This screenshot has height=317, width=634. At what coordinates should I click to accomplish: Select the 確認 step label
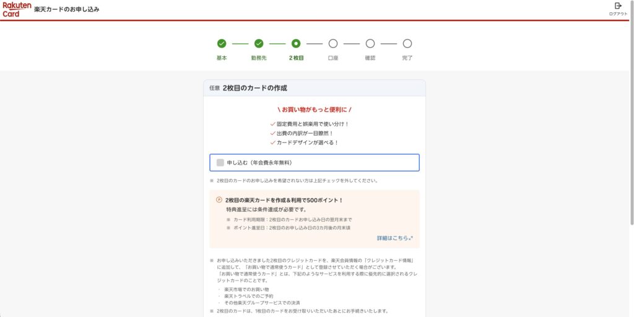pos(370,58)
